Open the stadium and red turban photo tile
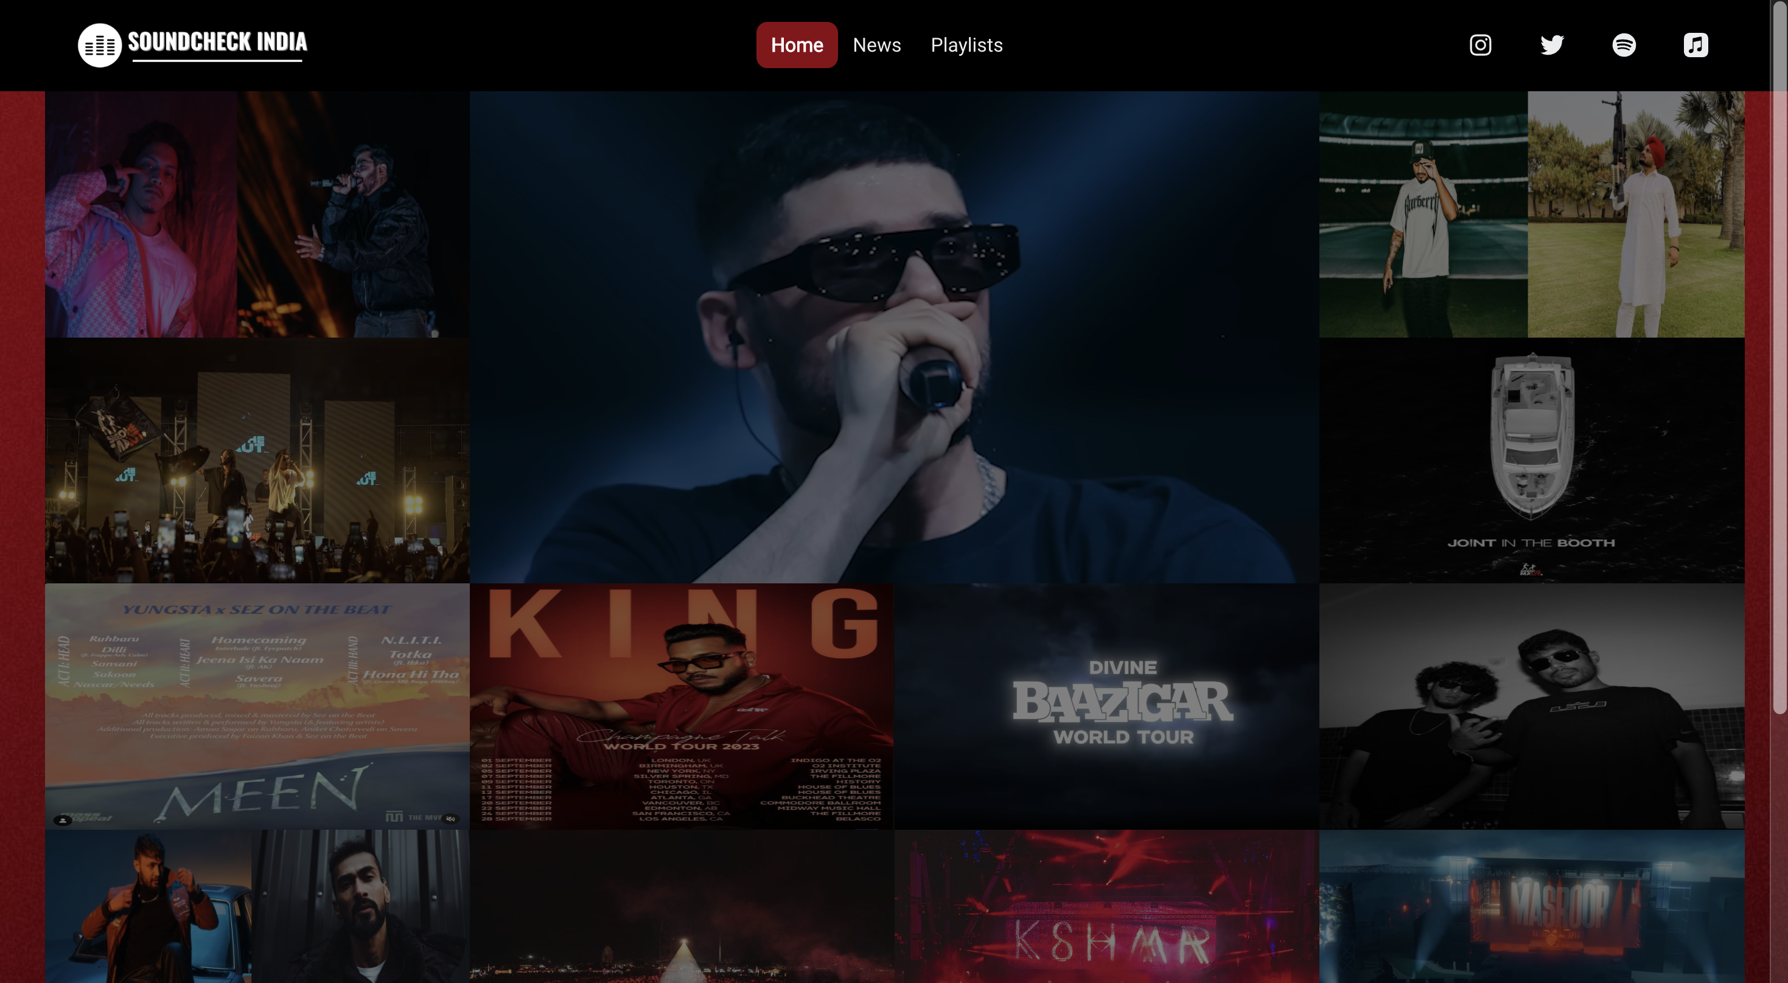 1531,214
